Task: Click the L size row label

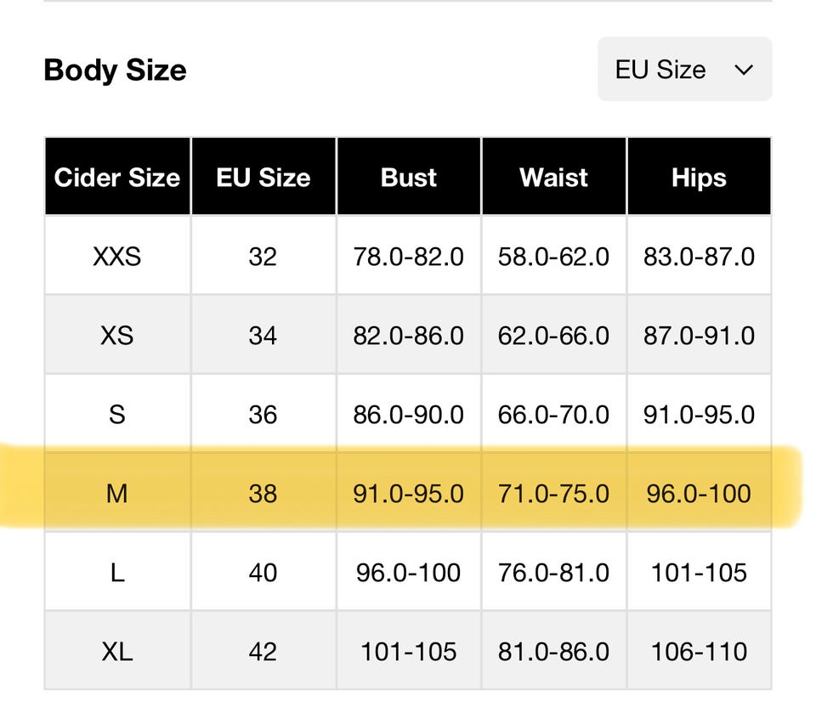Action: point(117,572)
